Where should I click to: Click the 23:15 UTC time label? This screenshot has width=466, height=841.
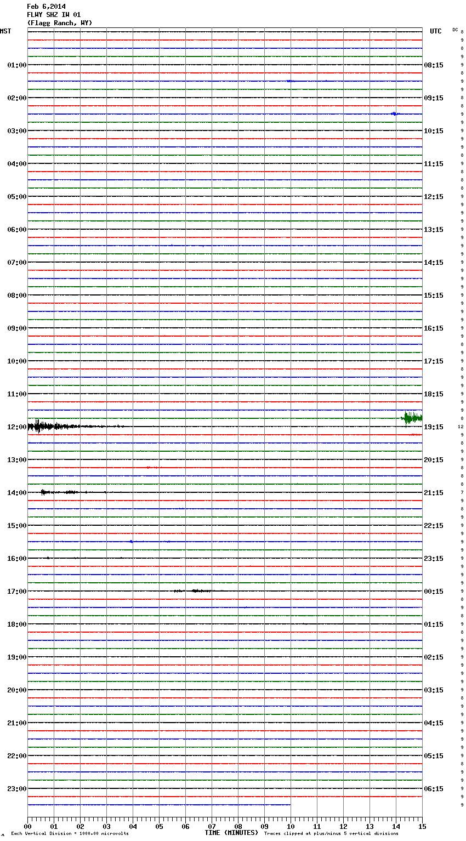tap(434, 559)
